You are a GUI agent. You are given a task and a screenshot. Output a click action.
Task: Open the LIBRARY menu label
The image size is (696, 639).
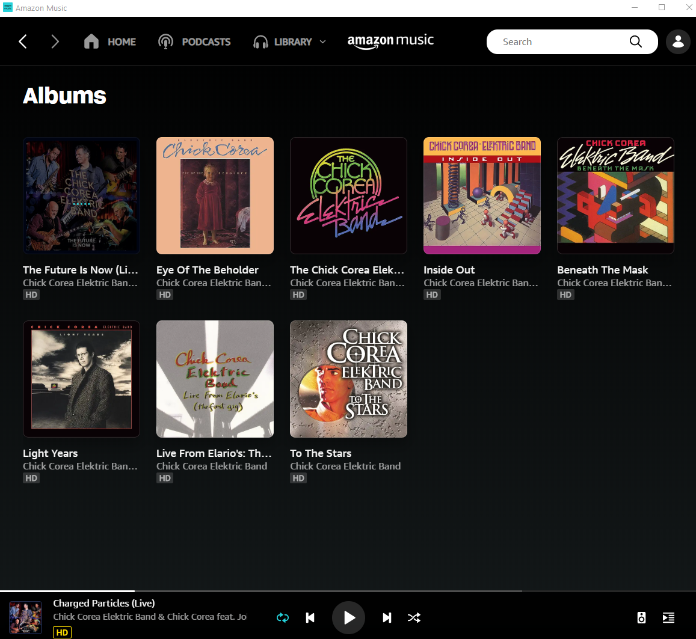[293, 41]
